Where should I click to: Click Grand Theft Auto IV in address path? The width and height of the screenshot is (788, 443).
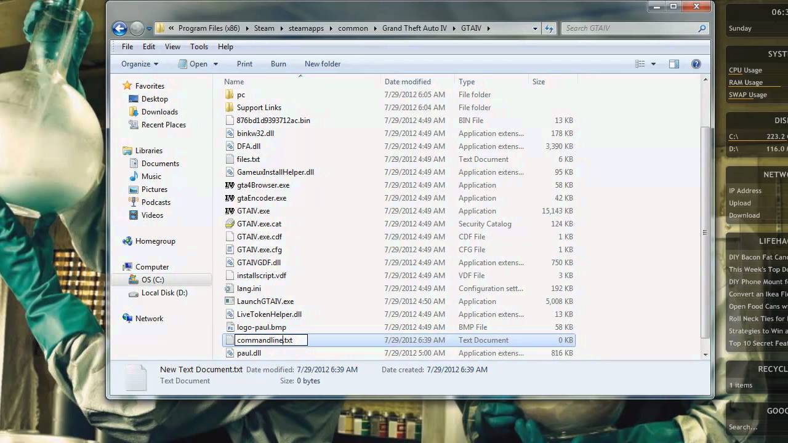click(414, 28)
